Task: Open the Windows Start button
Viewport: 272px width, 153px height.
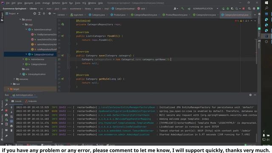Action: point(266,3)
